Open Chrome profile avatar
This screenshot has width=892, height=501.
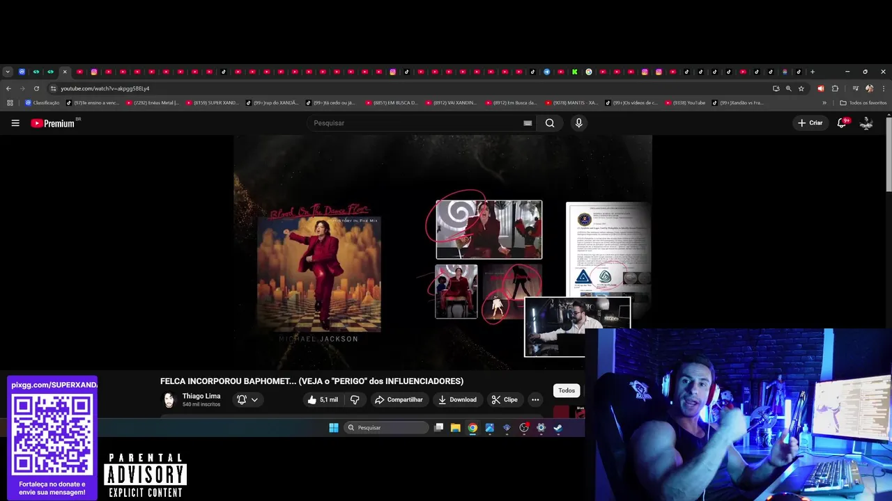click(869, 88)
